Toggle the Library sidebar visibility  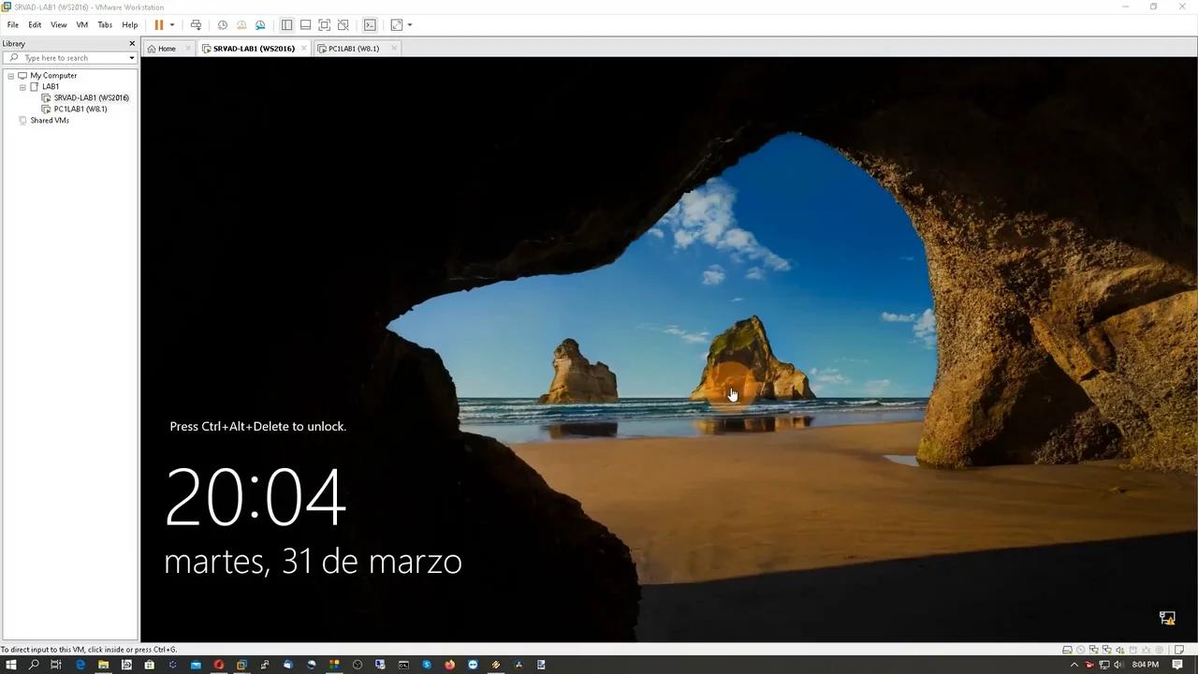[286, 25]
